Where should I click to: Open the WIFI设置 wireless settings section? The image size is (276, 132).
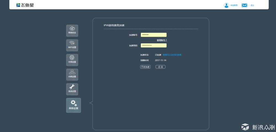pos(72,45)
